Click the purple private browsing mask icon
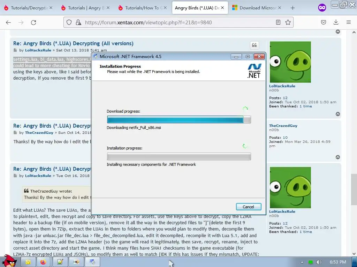This screenshot has width=357, height=267. pyautogui.click(x=322, y=8)
